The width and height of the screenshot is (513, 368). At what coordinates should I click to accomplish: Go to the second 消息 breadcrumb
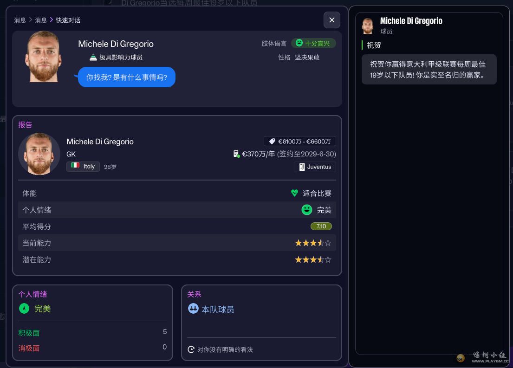[x=41, y=20]
